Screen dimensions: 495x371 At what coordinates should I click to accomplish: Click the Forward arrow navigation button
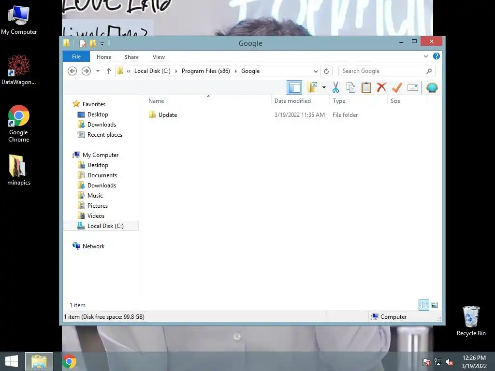pos(86,71)
